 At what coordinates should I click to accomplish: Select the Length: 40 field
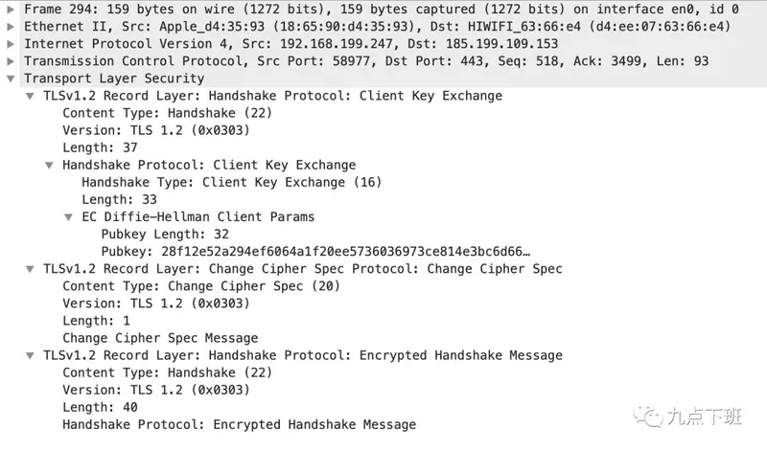coord(100,407)
